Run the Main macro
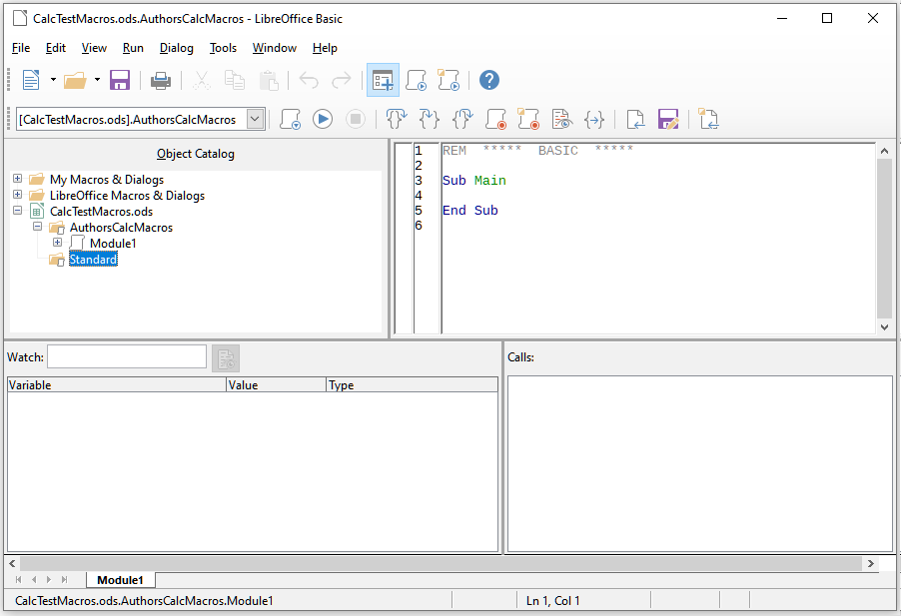Screen dimensions: 901x616 [322, 119]
